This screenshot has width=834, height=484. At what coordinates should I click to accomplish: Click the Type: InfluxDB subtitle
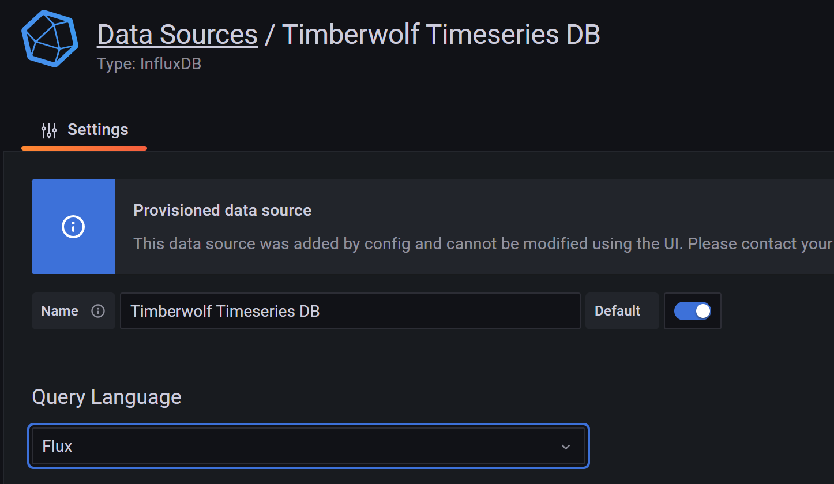pos(149,63)
